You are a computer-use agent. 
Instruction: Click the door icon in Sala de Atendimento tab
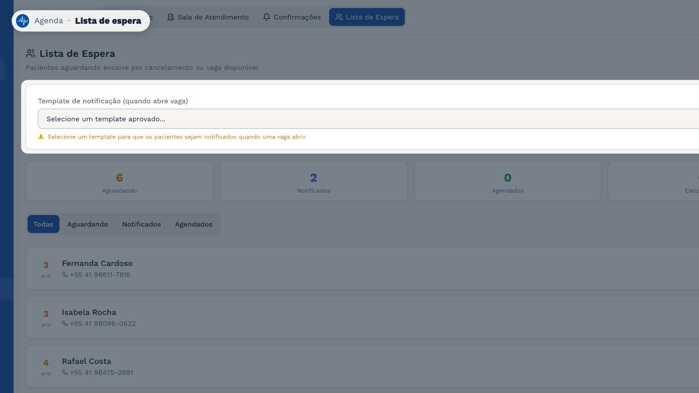(x=170, y=17)
